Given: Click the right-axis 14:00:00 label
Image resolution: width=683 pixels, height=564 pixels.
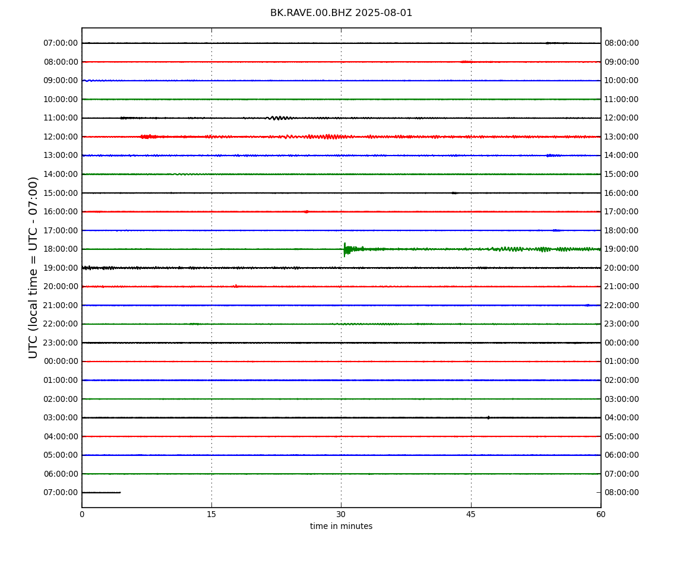Looking at the screenshot, I should [622, 156].
